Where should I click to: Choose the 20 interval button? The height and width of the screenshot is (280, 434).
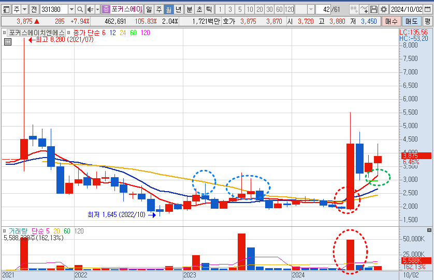[x=259, y=10]
